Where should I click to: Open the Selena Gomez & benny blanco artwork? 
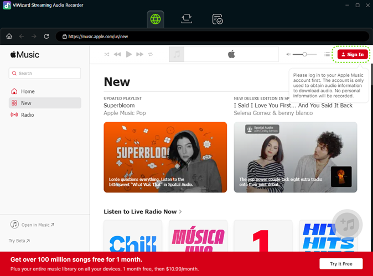click(x=296, y=157)
